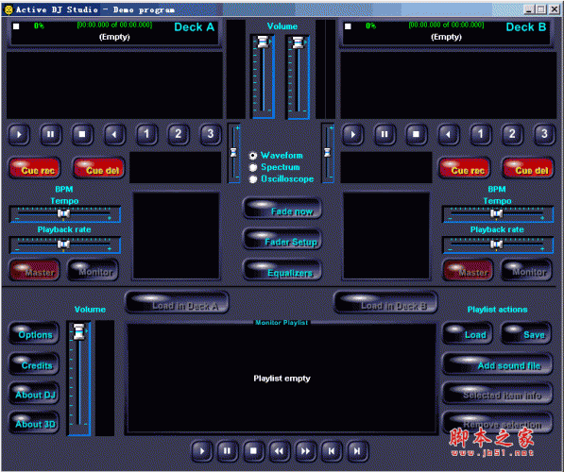Rewind Deck A with the back arrow

(x=114, y=134)
